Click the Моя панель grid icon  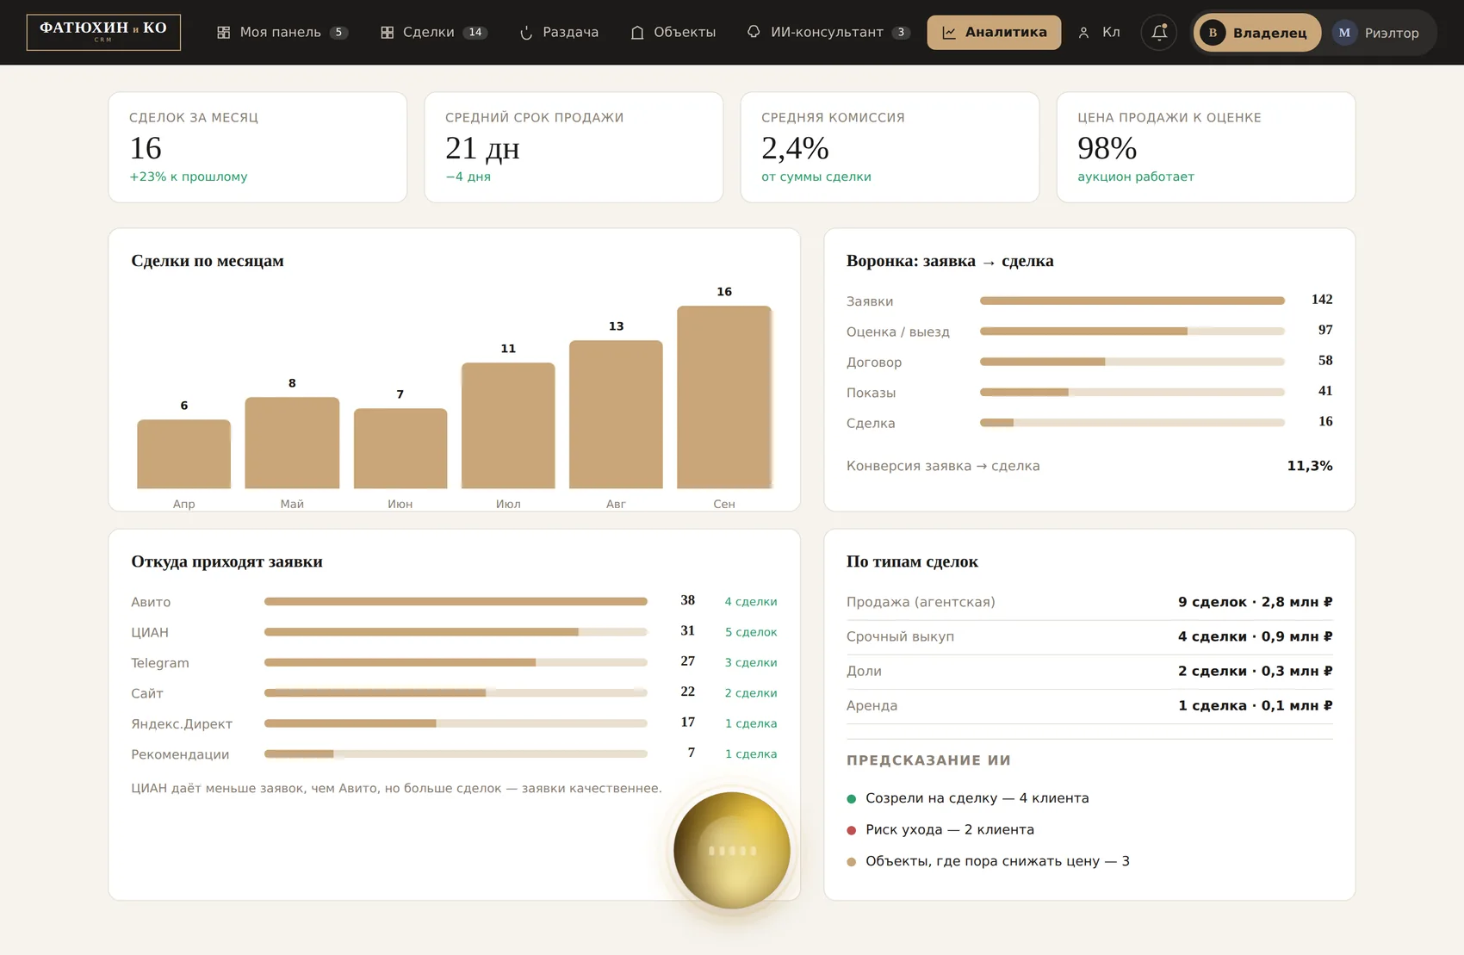tap(224, 33)
